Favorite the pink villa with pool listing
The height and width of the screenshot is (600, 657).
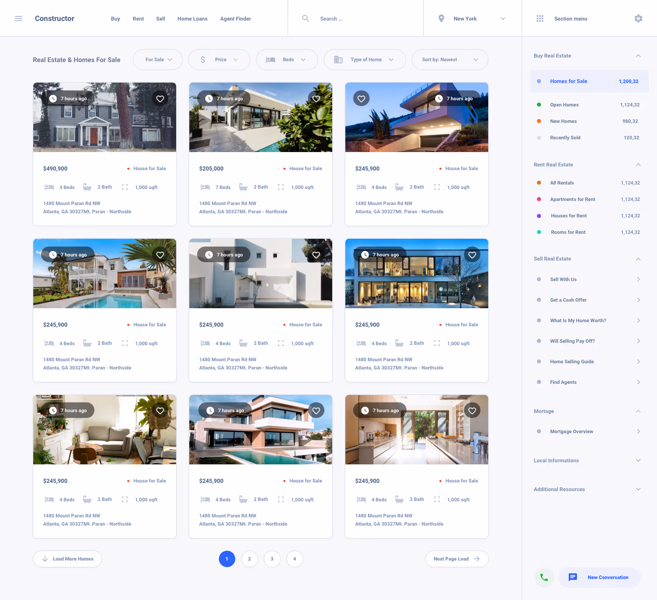click(x=316, y=411)
